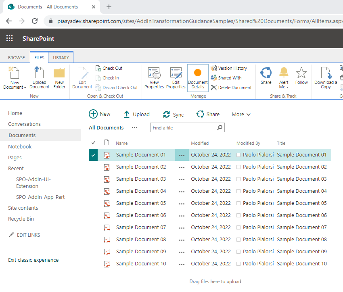This screenshot has height=292, width=343.
Task: Open the BROWSE tab
Action: 16,57
